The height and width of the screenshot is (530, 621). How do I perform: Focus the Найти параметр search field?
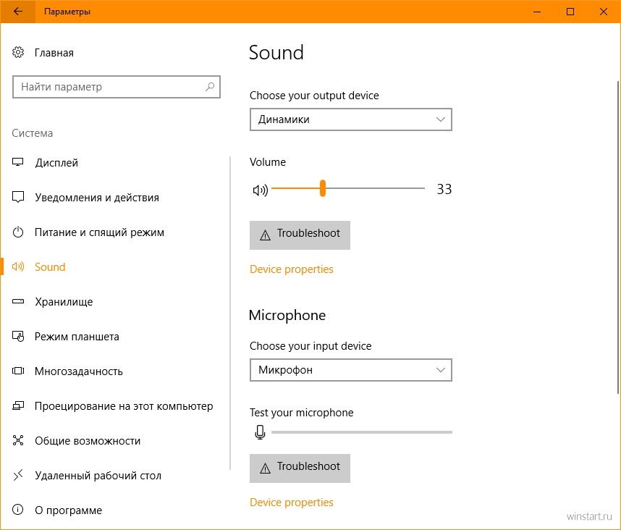117,87
